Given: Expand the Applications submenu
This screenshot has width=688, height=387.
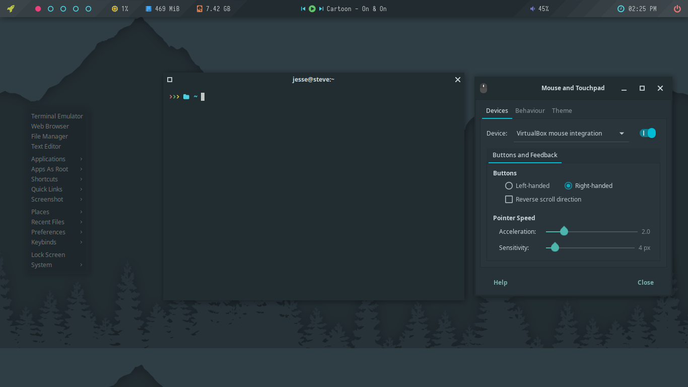Looking at the screenshot, I should pos(57,159).
